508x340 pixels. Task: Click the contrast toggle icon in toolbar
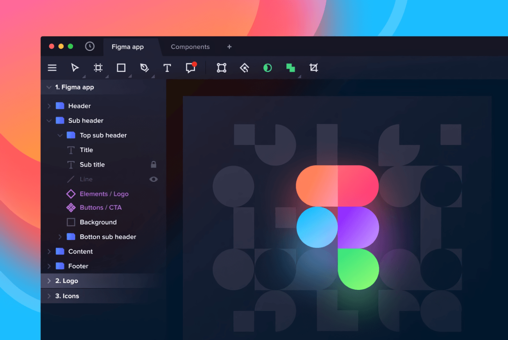(267, 68)
